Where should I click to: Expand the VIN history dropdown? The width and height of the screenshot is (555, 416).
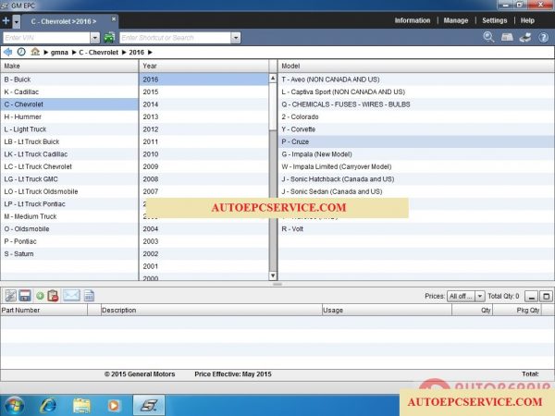[x=95, y=38]
